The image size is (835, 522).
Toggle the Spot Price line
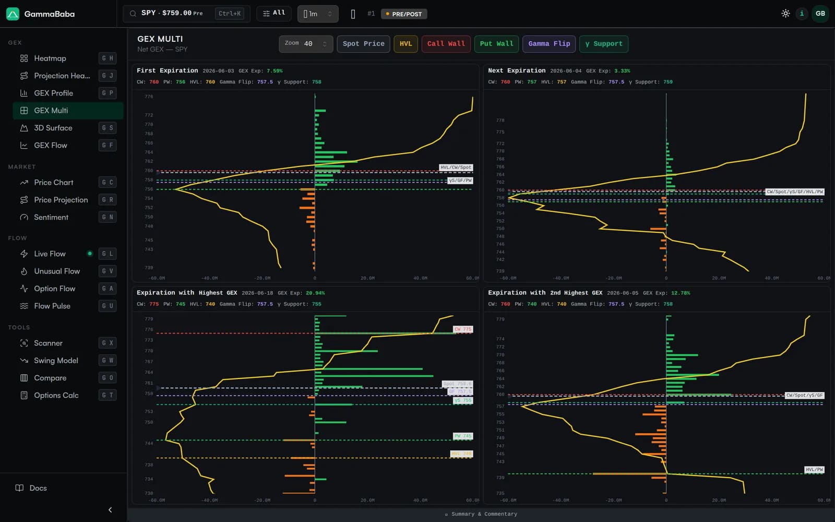364,44
